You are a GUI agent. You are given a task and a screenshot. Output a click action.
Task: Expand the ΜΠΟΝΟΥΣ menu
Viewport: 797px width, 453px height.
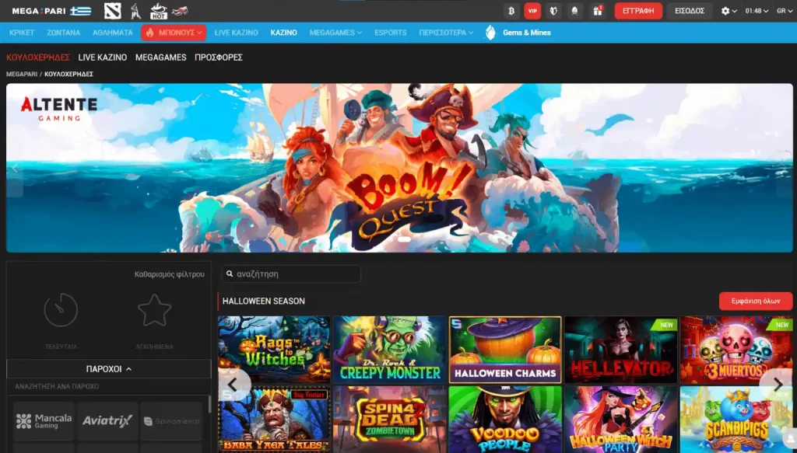click(174, 33)
